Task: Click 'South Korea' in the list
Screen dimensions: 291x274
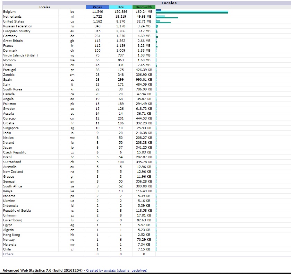Action: point(12,89)
